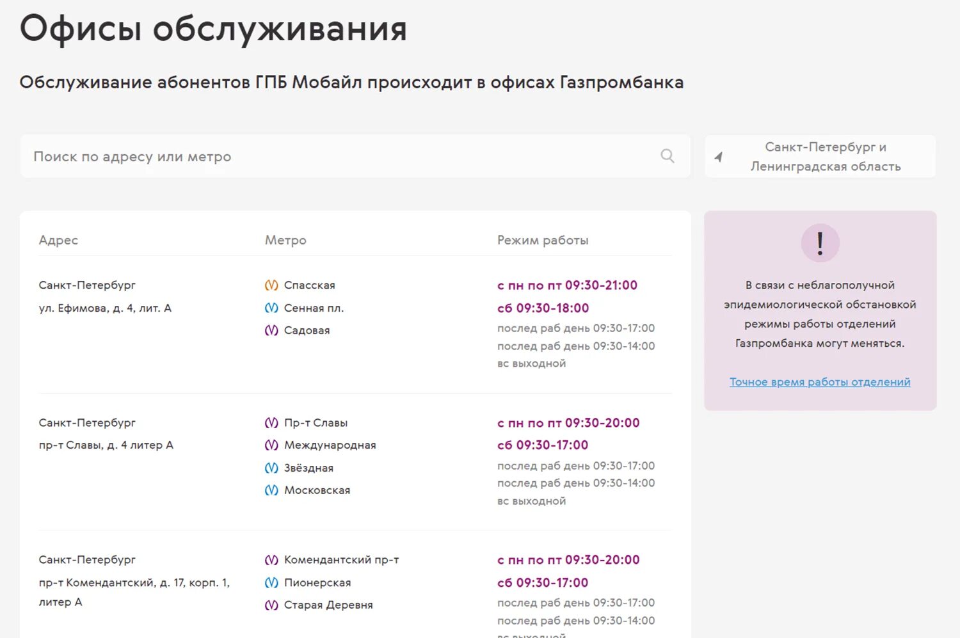Screen dimensions: 960x638
Task: Select address ул. Ефимова, д. 4, лит. А
Action: 105,308
